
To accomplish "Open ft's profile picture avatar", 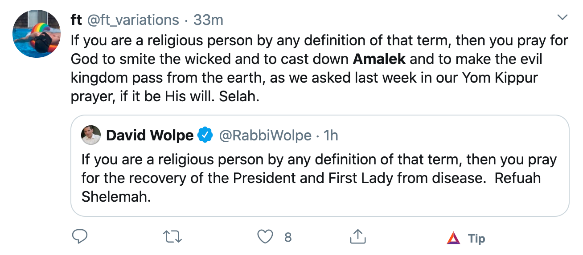I will 37,34.
